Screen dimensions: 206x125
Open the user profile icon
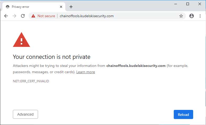(x=192, y=16)
